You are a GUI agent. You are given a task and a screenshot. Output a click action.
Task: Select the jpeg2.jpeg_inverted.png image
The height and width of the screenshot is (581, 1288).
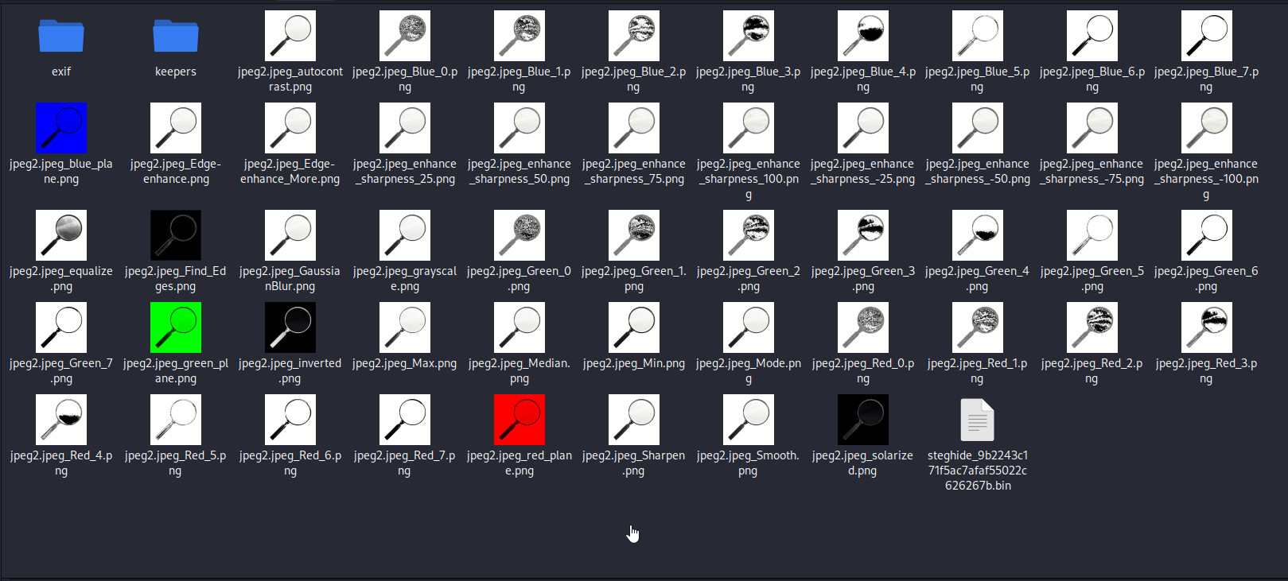pyautogui.click(x=290, y=327)
